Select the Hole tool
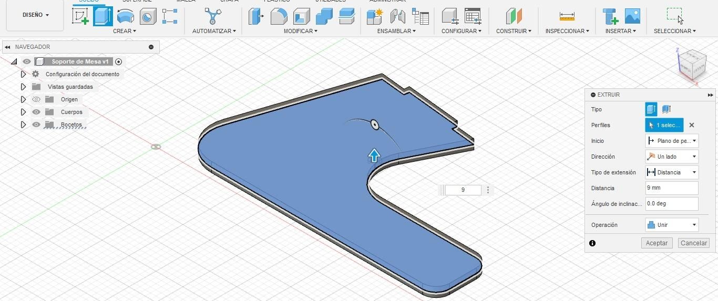 148,16
